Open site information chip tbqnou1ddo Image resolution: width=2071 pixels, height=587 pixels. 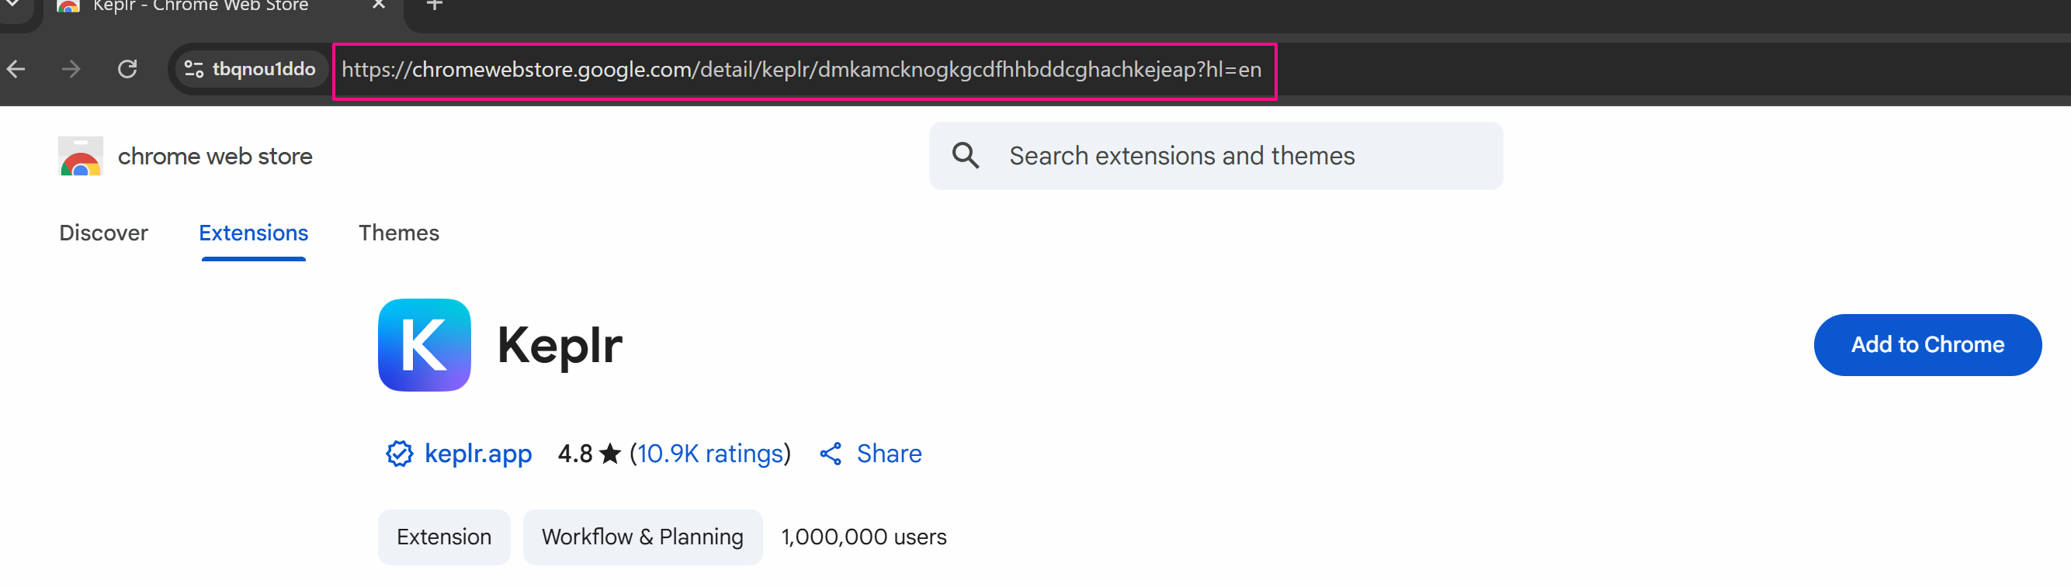250,70
